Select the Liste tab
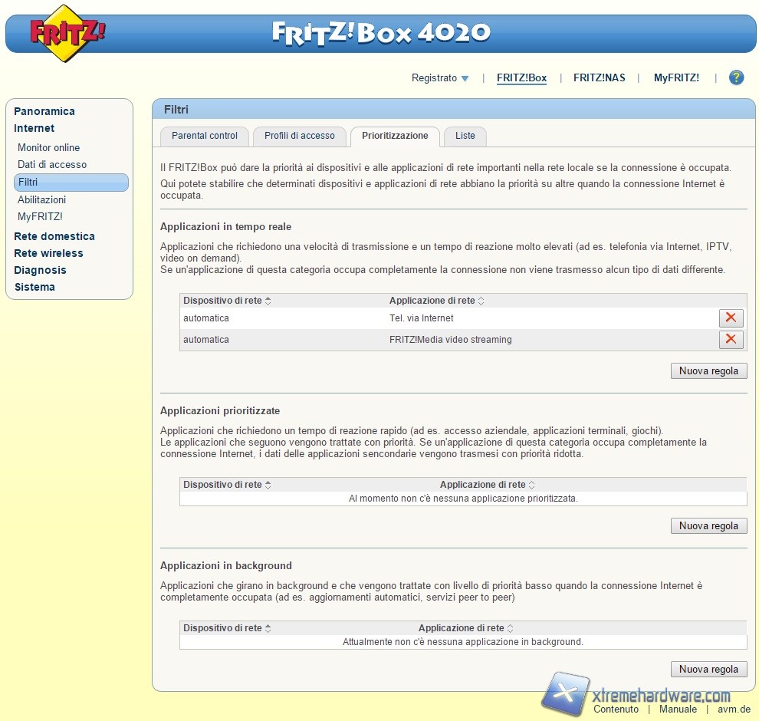The height and width of the screenshot is (721, 759). (x=465, y=136)
